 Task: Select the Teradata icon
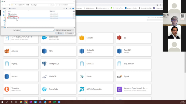7,89
